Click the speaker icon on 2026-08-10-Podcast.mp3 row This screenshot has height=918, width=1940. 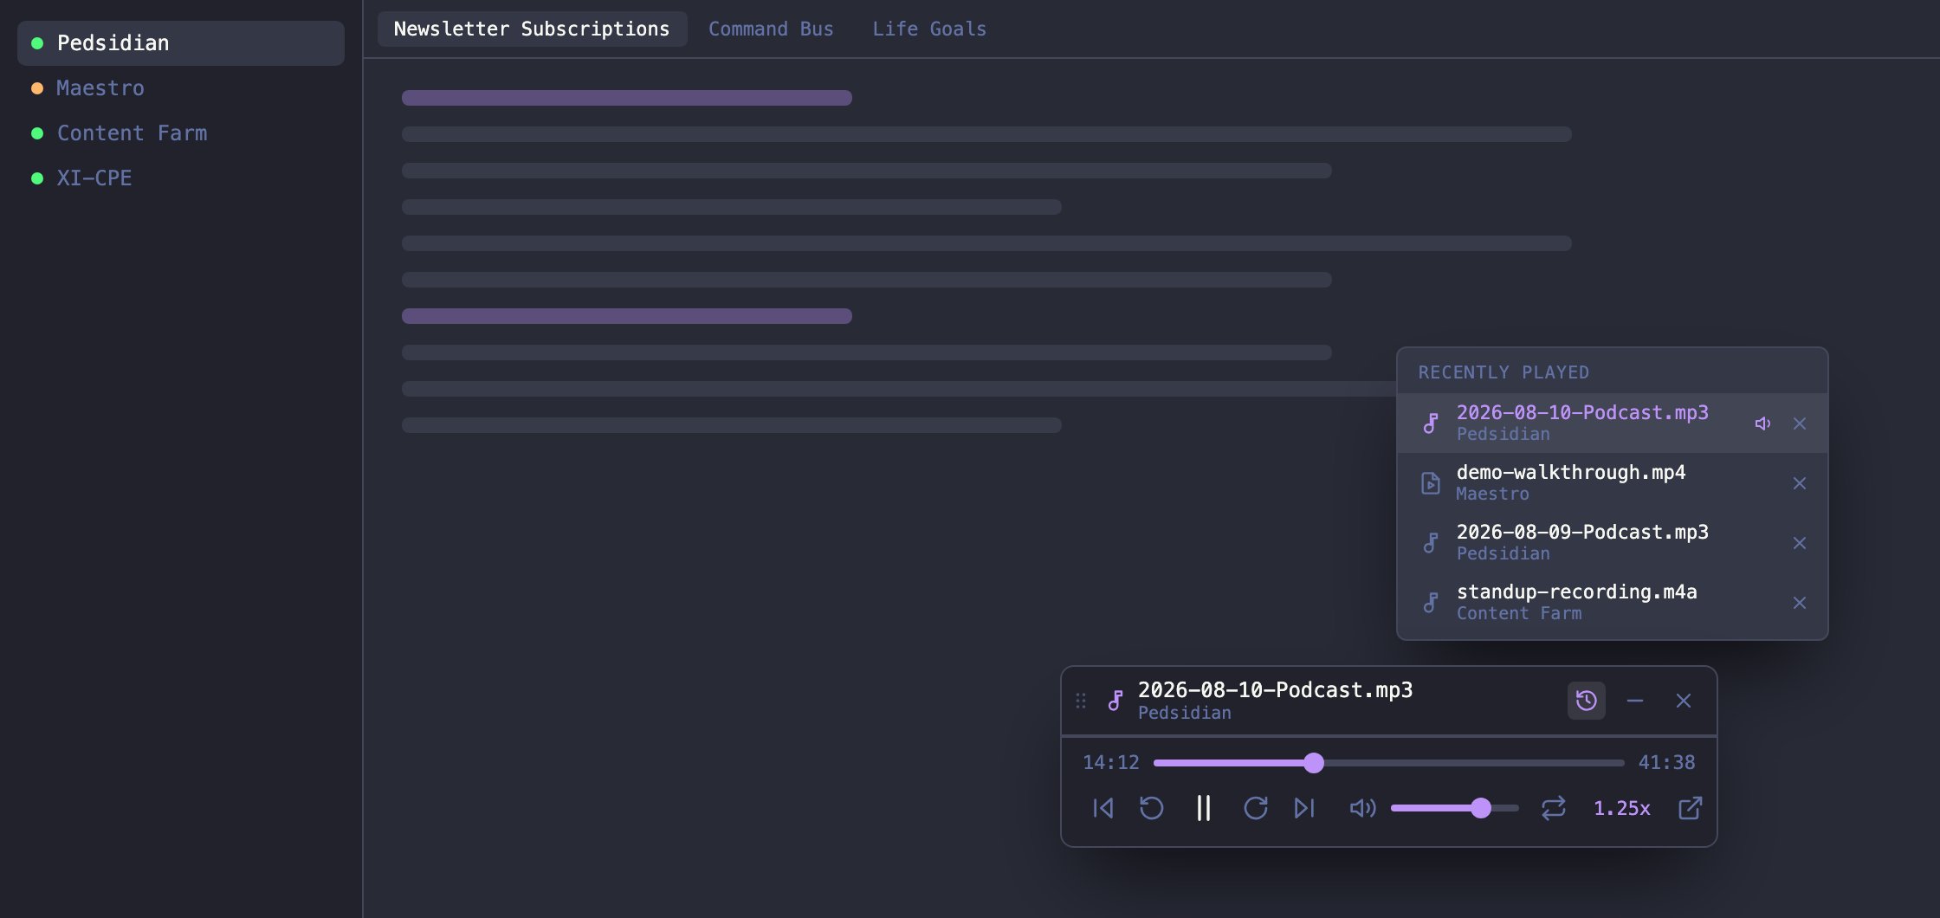click(x=1762, y=423)
